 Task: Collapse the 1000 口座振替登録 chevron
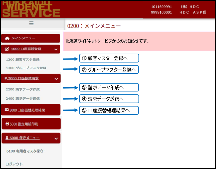click(56, 49)
